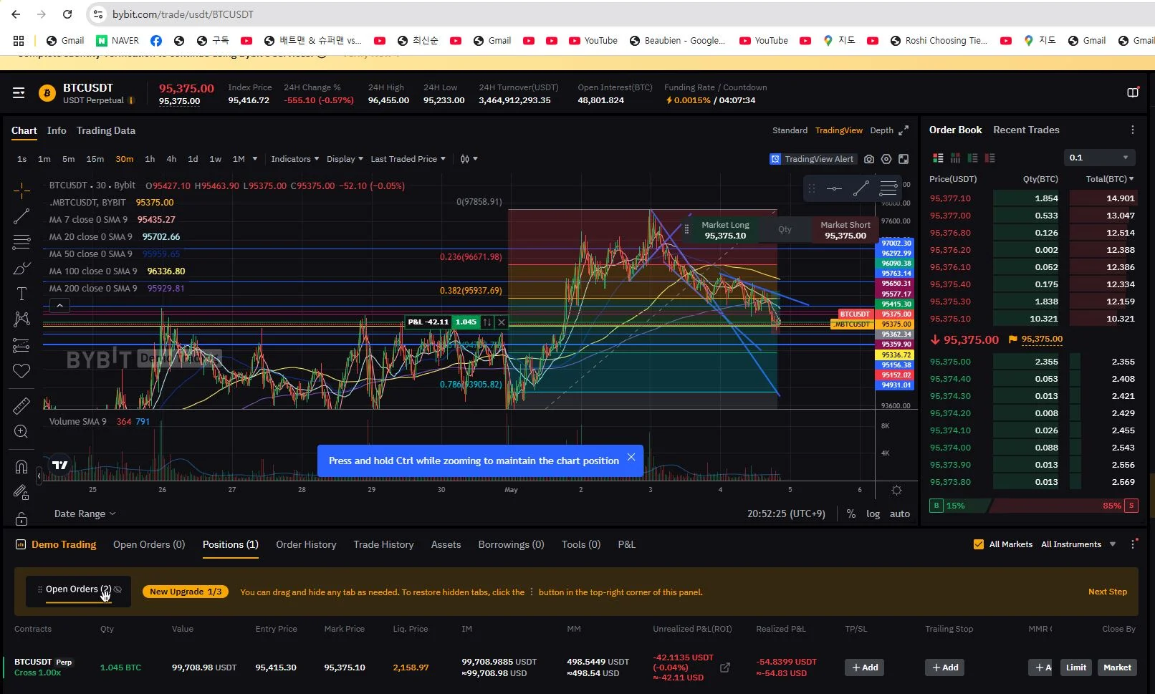Viewport: 1155px width, 694px height.
Task: Toggle log scale on chart
Action: [x=873, y=514]
